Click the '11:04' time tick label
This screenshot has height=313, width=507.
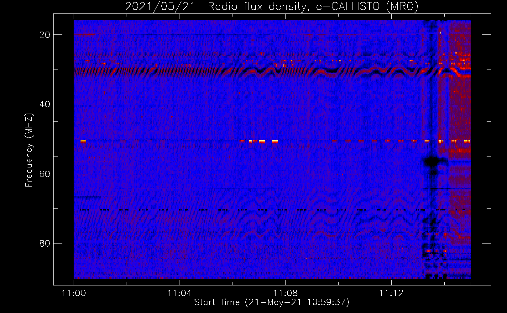[180, 293]
